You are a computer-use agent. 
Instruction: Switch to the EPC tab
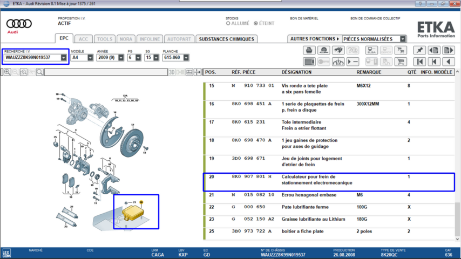tap(64, 38)
